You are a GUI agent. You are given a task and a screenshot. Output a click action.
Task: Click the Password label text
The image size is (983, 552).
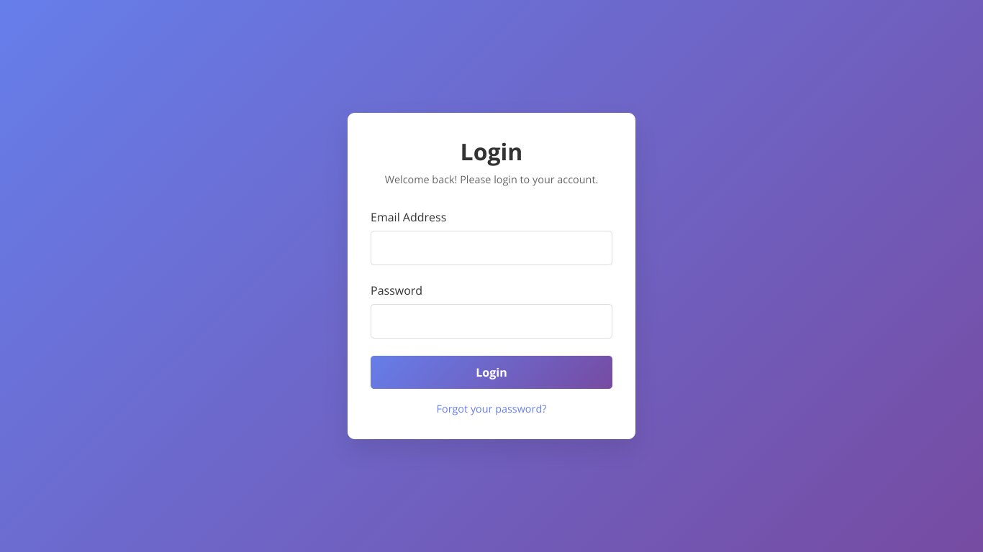point(397,290)
